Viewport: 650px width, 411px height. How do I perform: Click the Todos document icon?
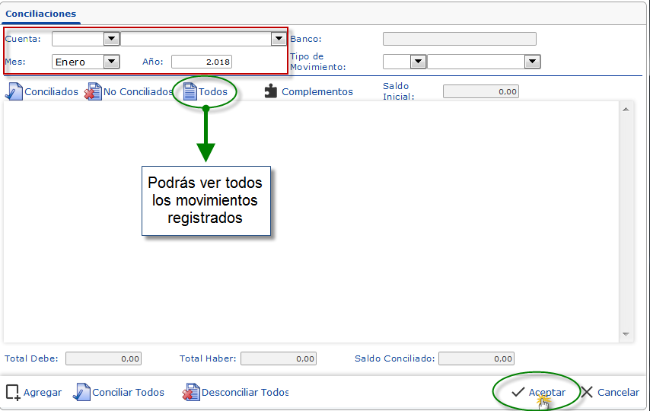(x=190, y=91)
